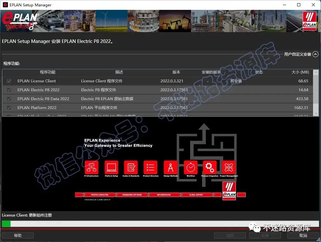Click the EPLAN logo in the banner's right corner

pos(310,21)
